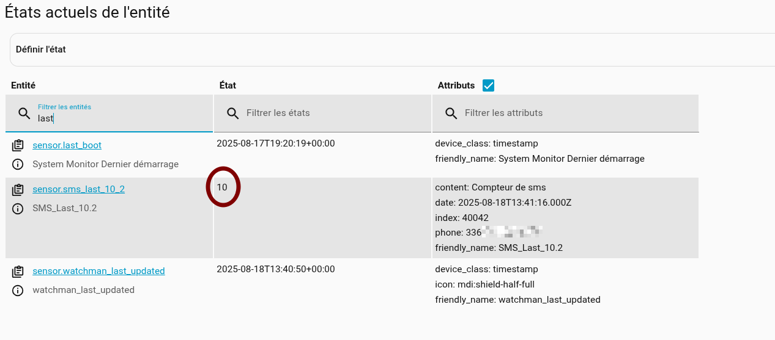775x340 pixels.
Task: Select the sensor.watchman_last_updated link
Action: (x=98, y=271)
